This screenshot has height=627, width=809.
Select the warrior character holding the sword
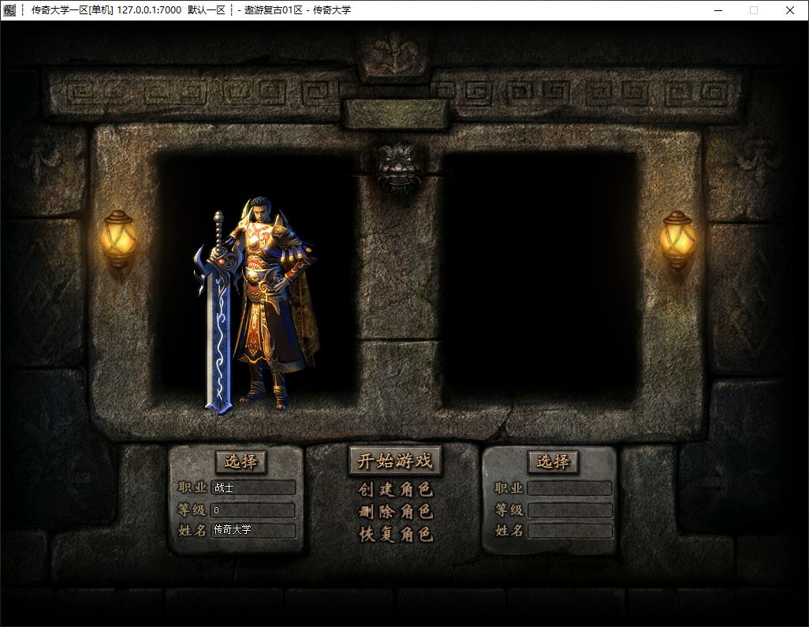tap(256, 304)
